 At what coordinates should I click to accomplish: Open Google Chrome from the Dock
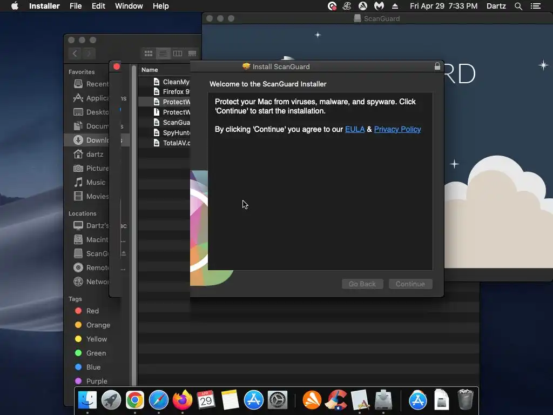pyautogui.click(x=134, y=400)
